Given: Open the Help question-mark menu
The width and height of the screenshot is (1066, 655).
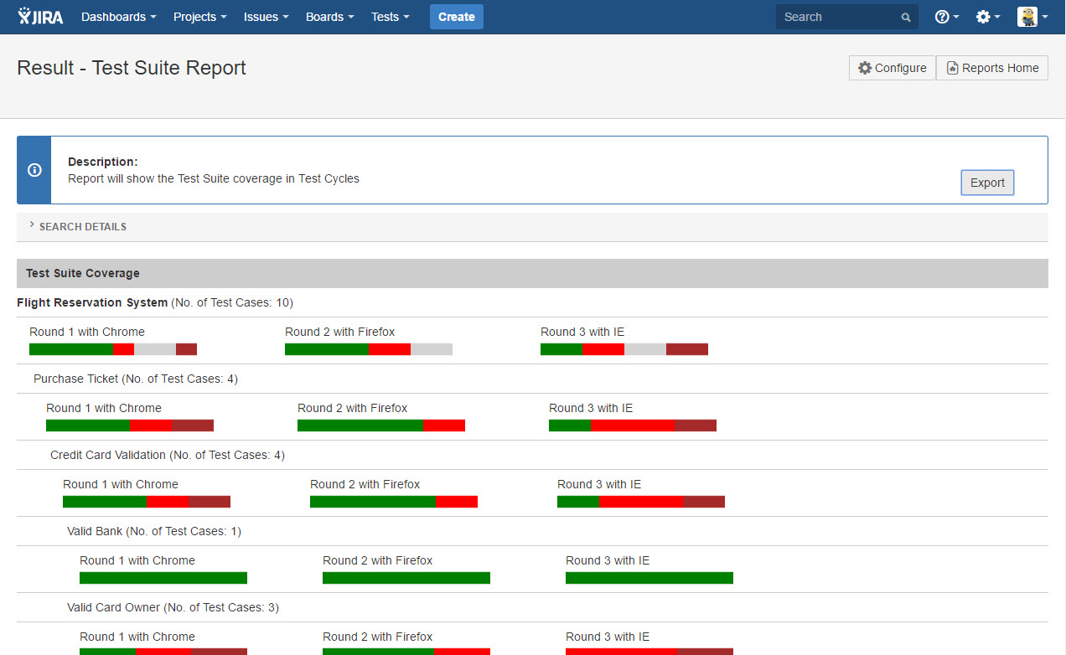Looking at the screenshot, I should pos(946,17).
